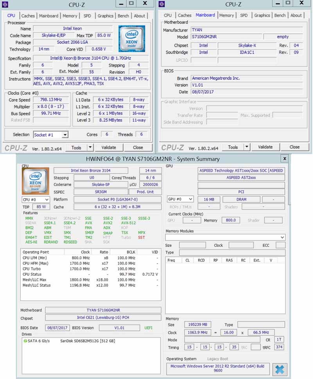Click the green SATA drive status icon
This screenshot has height=379, width=313.
click(x=25, y=341)
